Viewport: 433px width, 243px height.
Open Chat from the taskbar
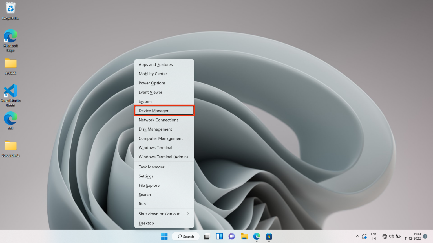click(x=231, y=237)
